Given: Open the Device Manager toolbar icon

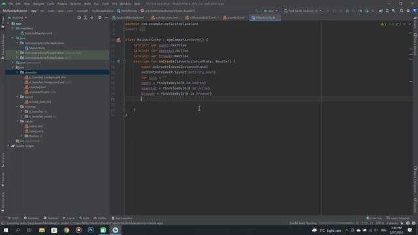Looking at the screenshot, I should (387, 10).
